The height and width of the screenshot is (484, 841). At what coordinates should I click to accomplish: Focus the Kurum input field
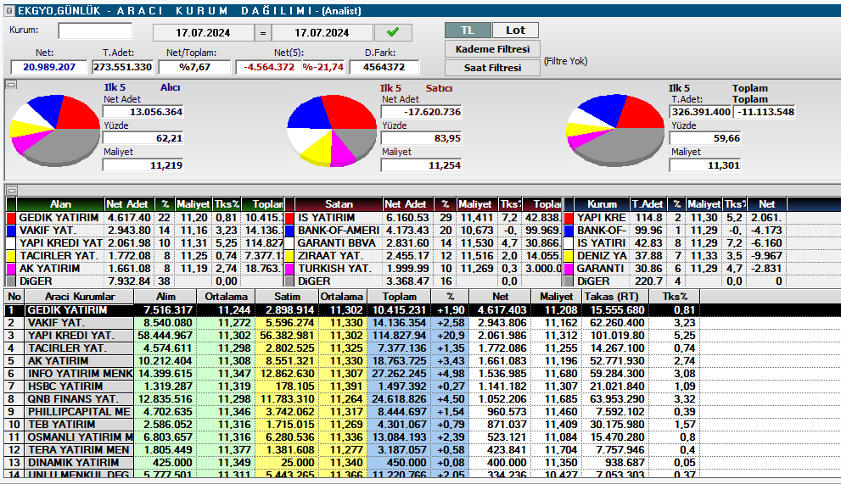[95, 31]
